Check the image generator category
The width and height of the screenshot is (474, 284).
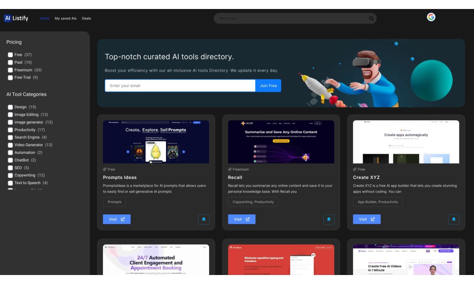click(10, 122)
